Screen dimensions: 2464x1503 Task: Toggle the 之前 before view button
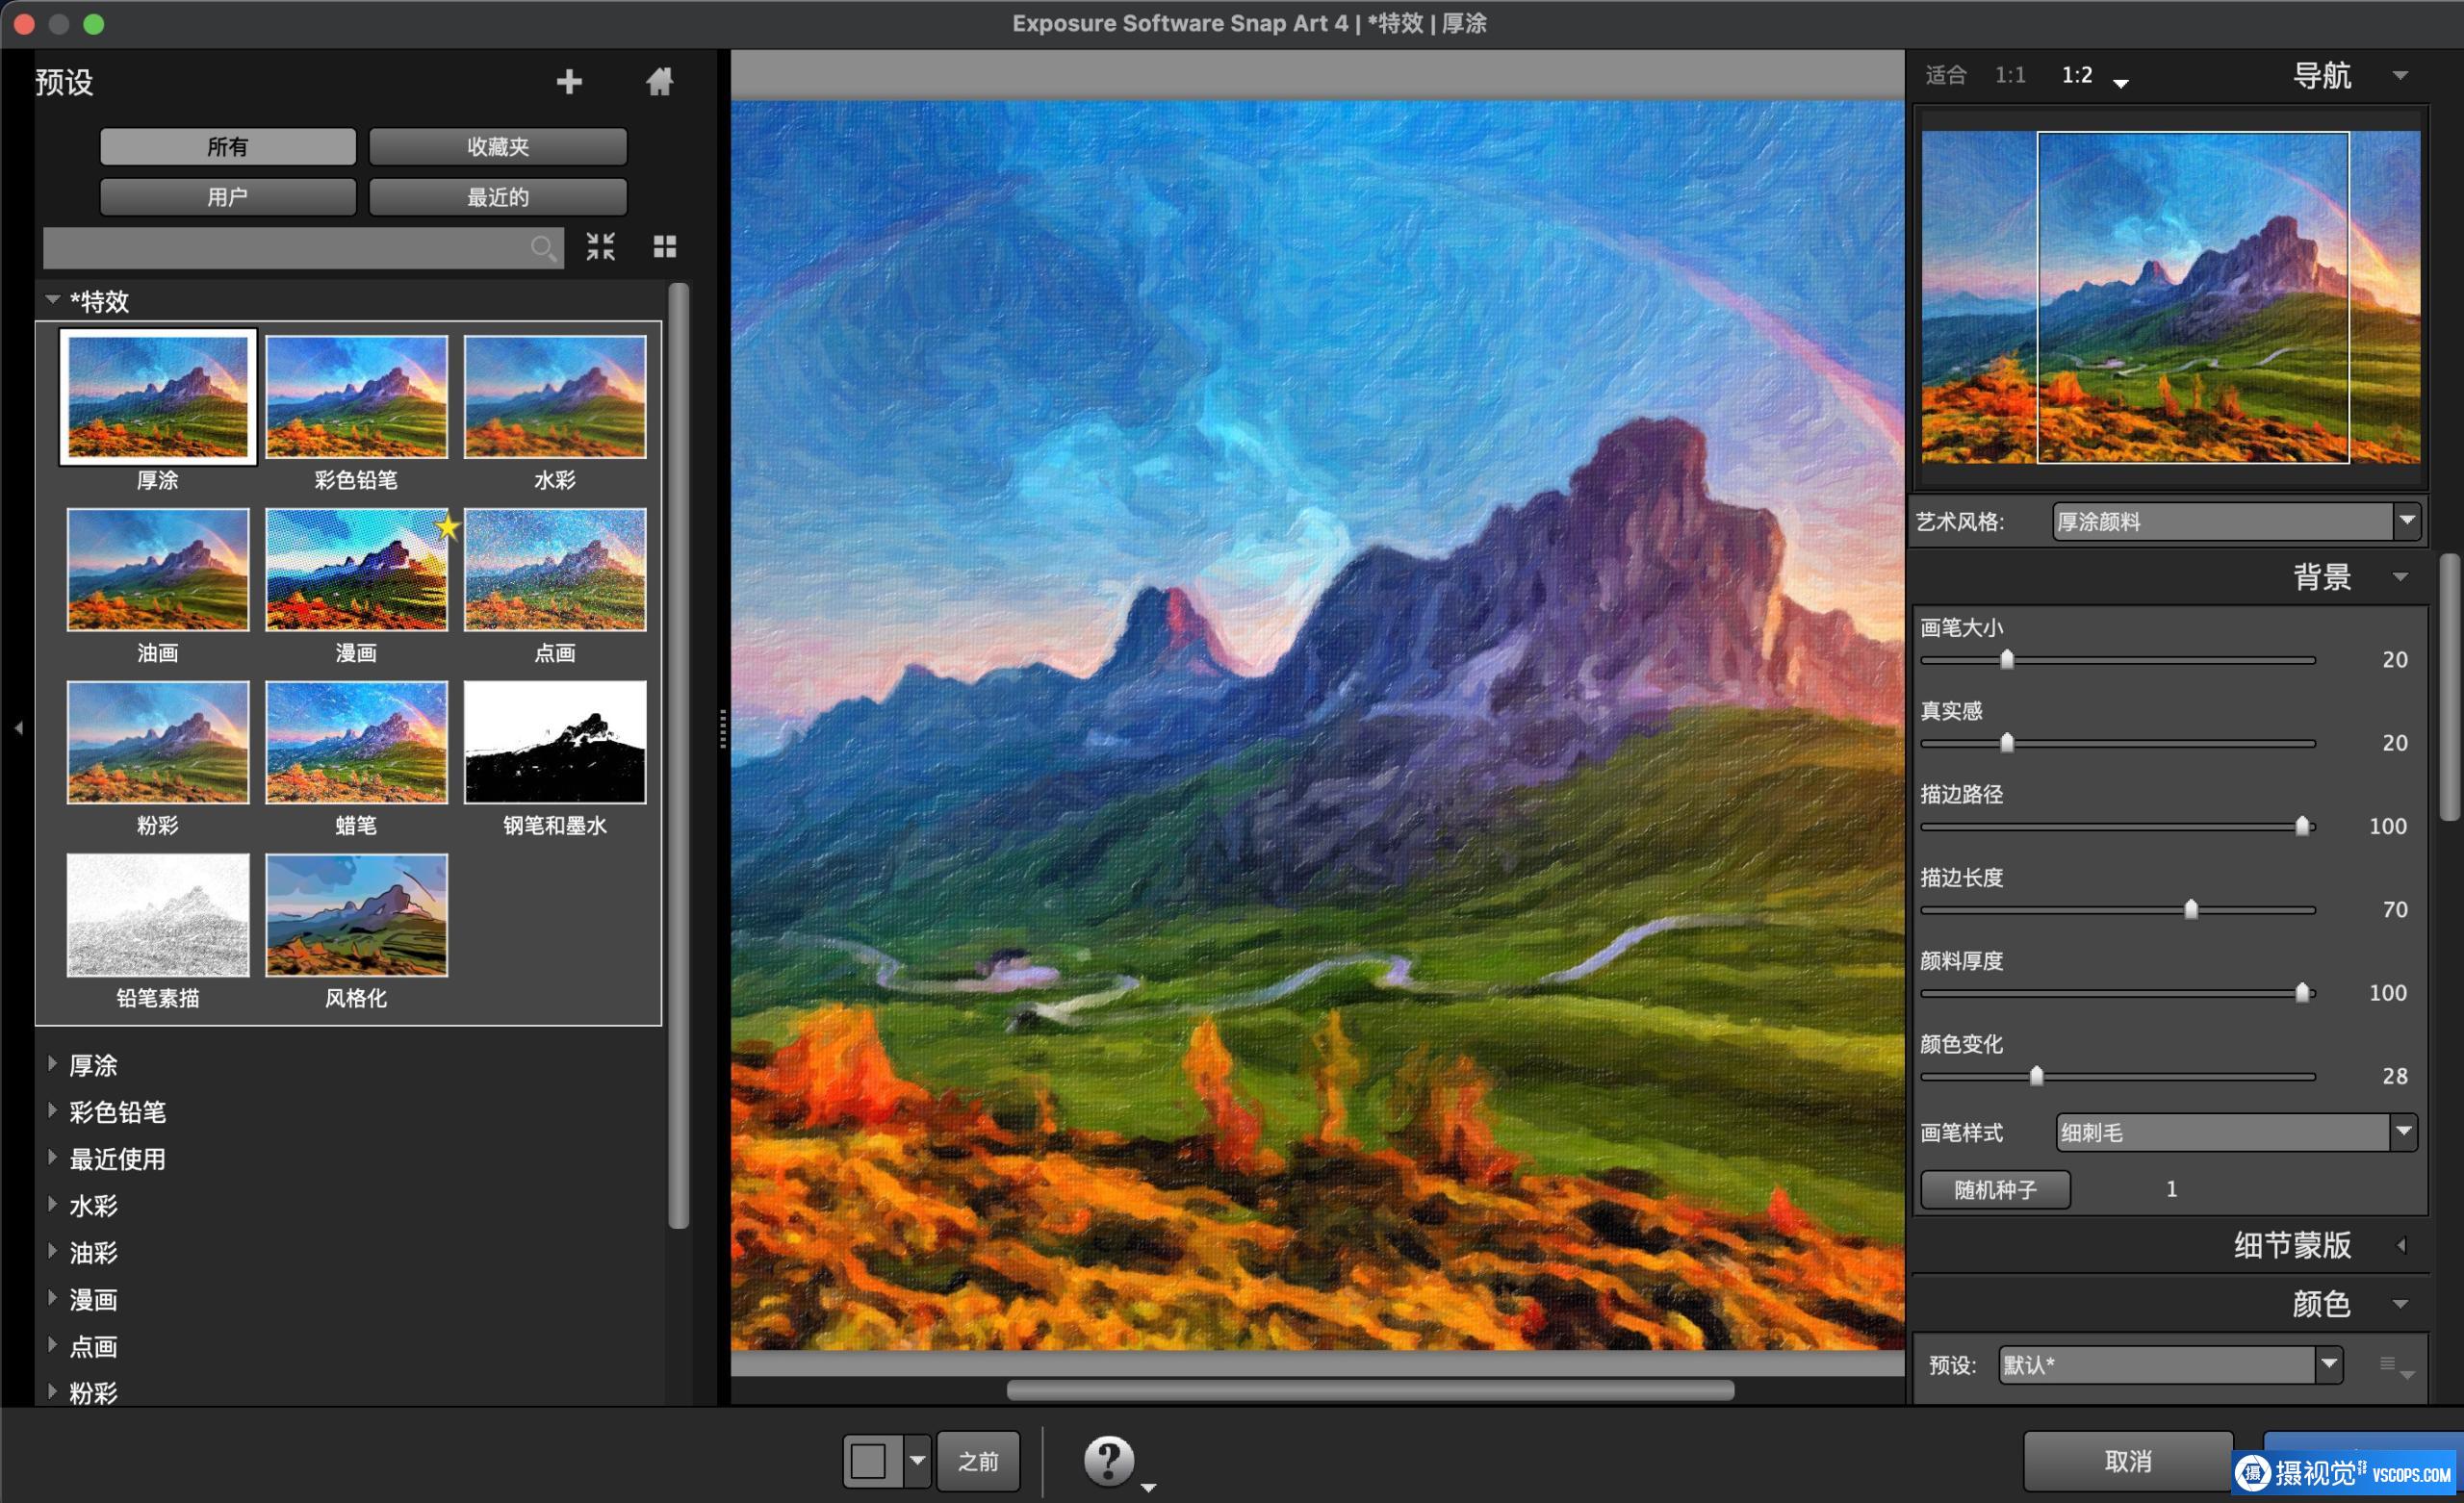[x=977, y=1461]
